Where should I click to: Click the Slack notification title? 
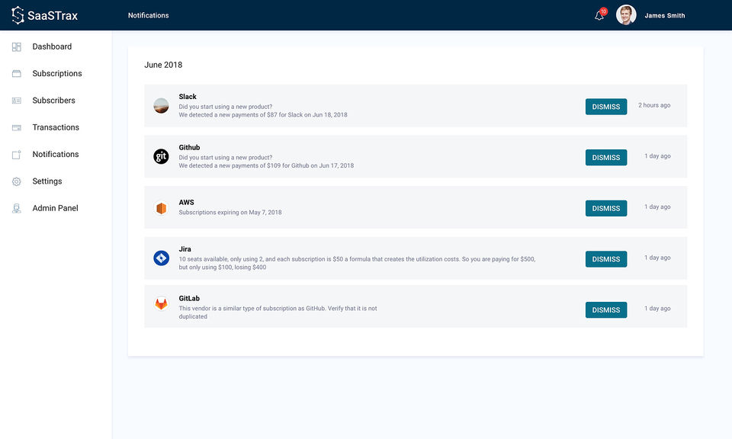point(188,97)
